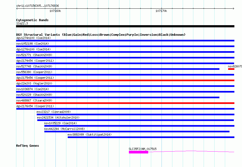242x167 pixels.
Task: Click the short red nsv826079 loss bar
Action: pos(231,69)
